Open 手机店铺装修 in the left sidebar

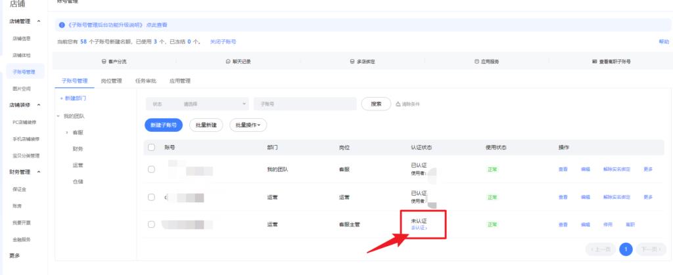click(26, 138)
